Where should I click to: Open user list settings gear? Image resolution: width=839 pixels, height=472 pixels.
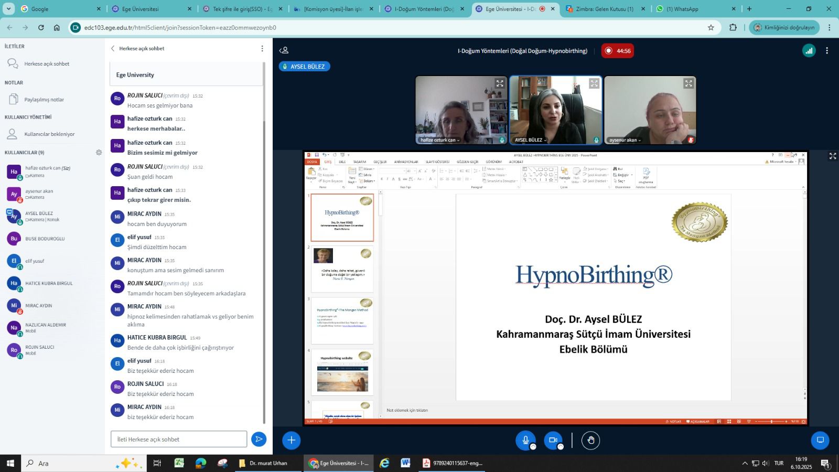(99, 153)
